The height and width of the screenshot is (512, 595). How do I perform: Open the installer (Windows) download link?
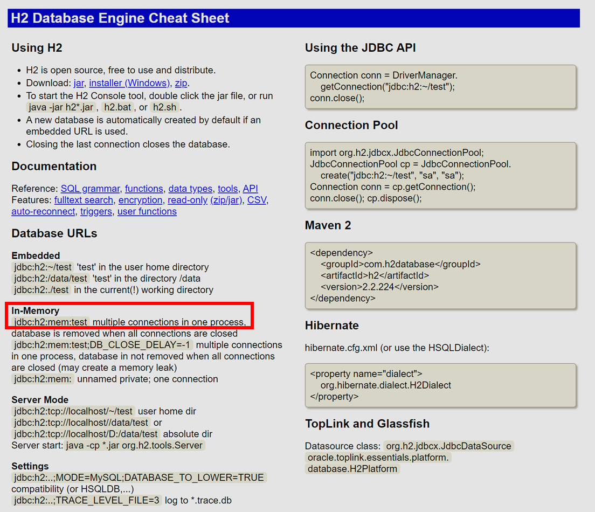[129, 83]
